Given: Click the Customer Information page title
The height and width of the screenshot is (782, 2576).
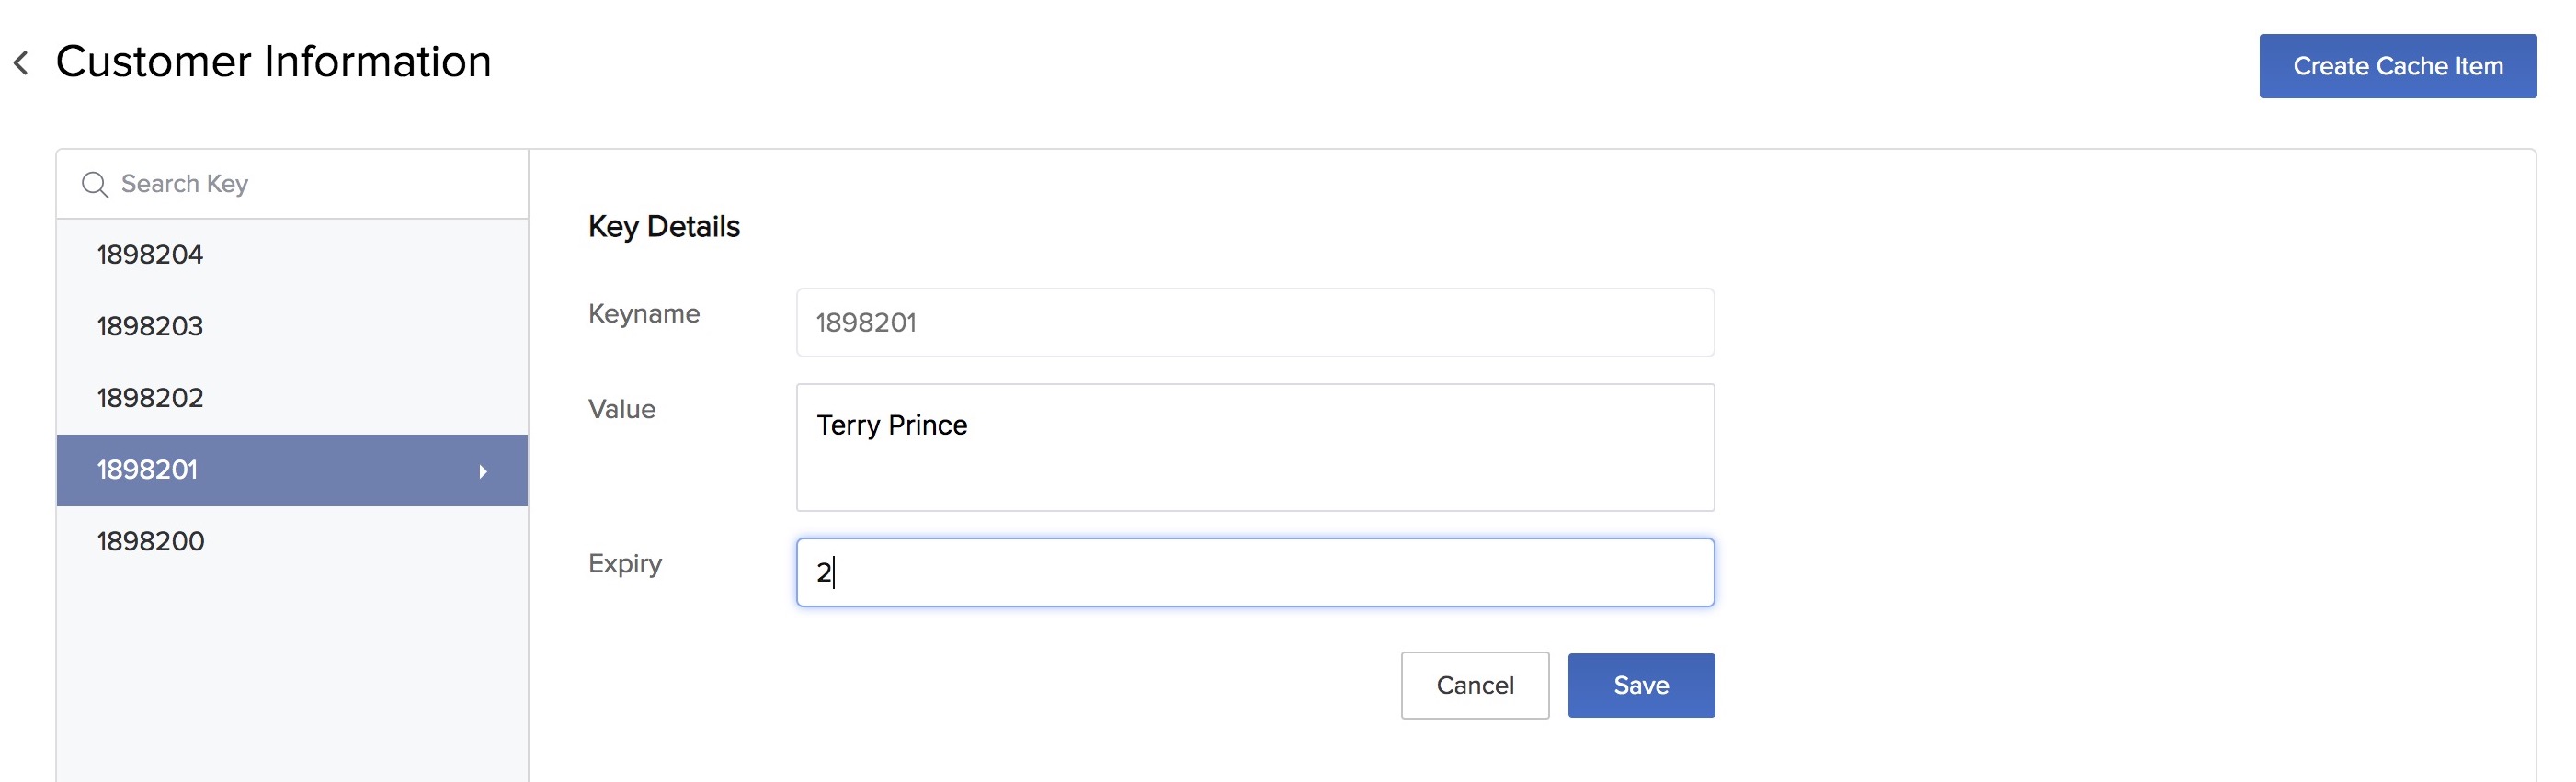Looking at the screenshot, I should (274, 62).
